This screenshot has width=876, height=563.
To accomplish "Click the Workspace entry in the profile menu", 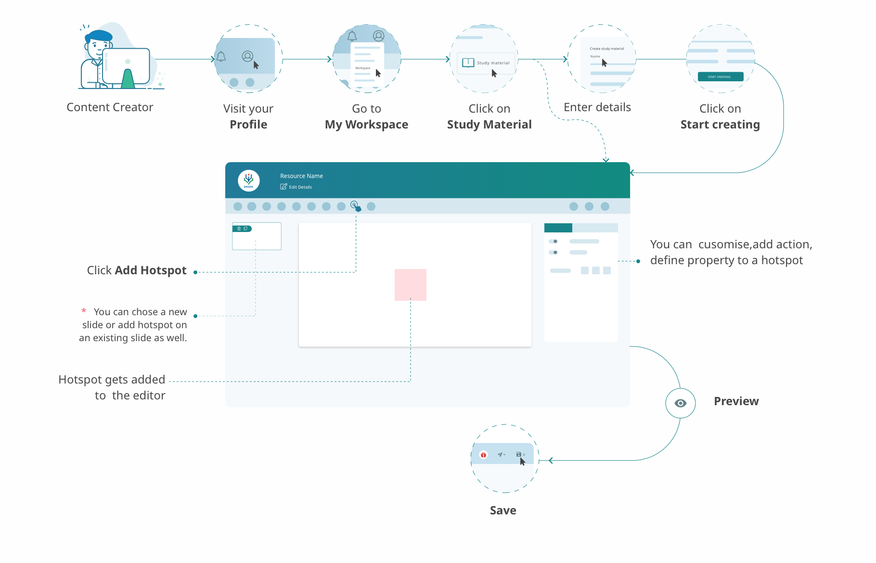I will tap(363, 68).
